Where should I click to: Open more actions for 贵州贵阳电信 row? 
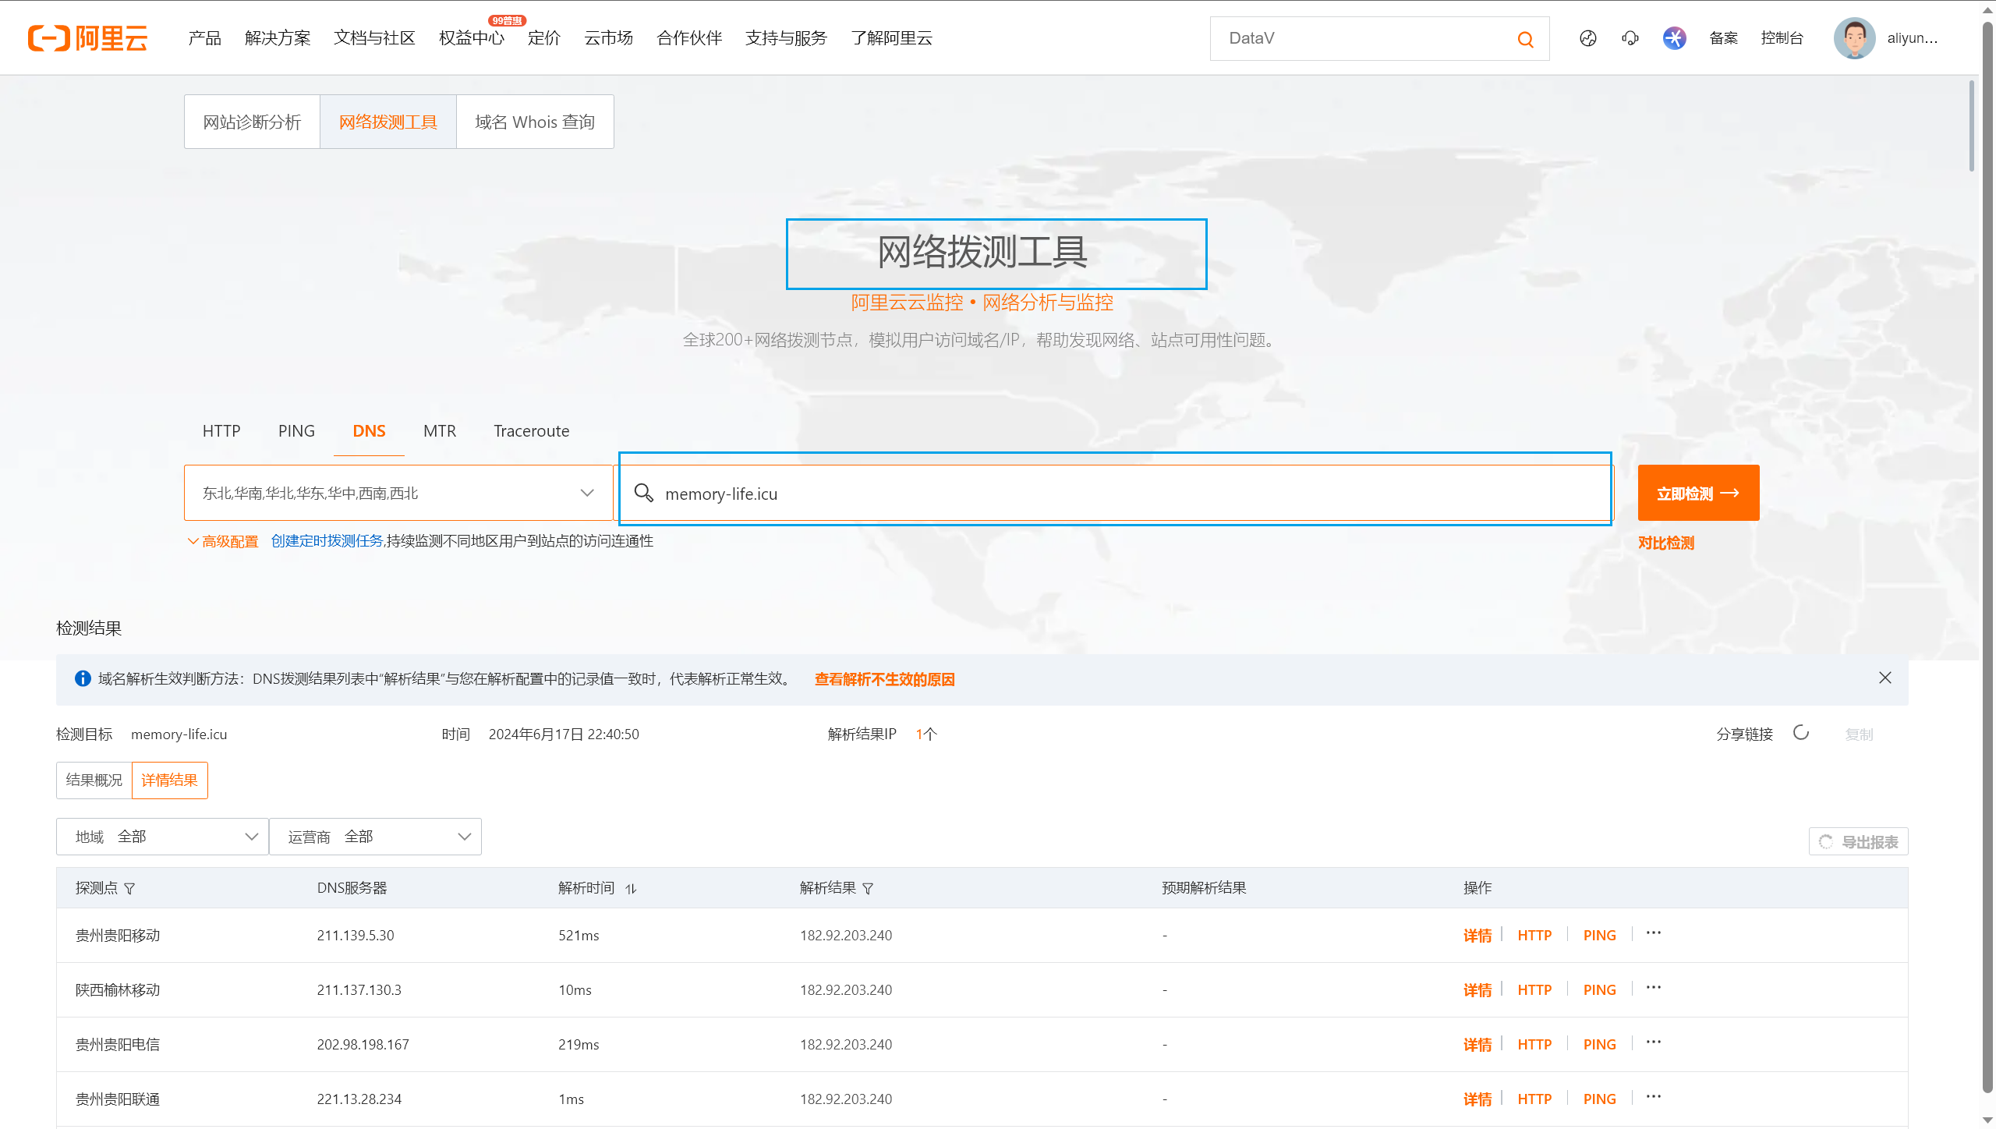(1654, 1042)
